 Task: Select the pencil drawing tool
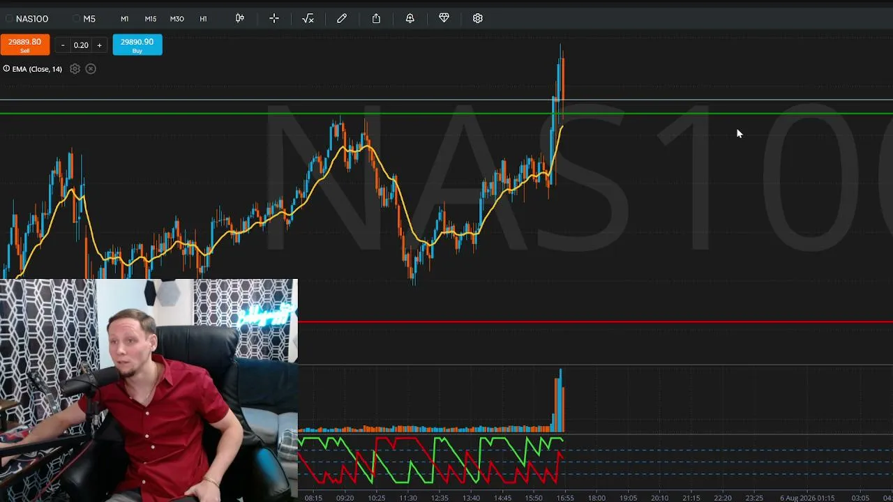click(342, 18)
